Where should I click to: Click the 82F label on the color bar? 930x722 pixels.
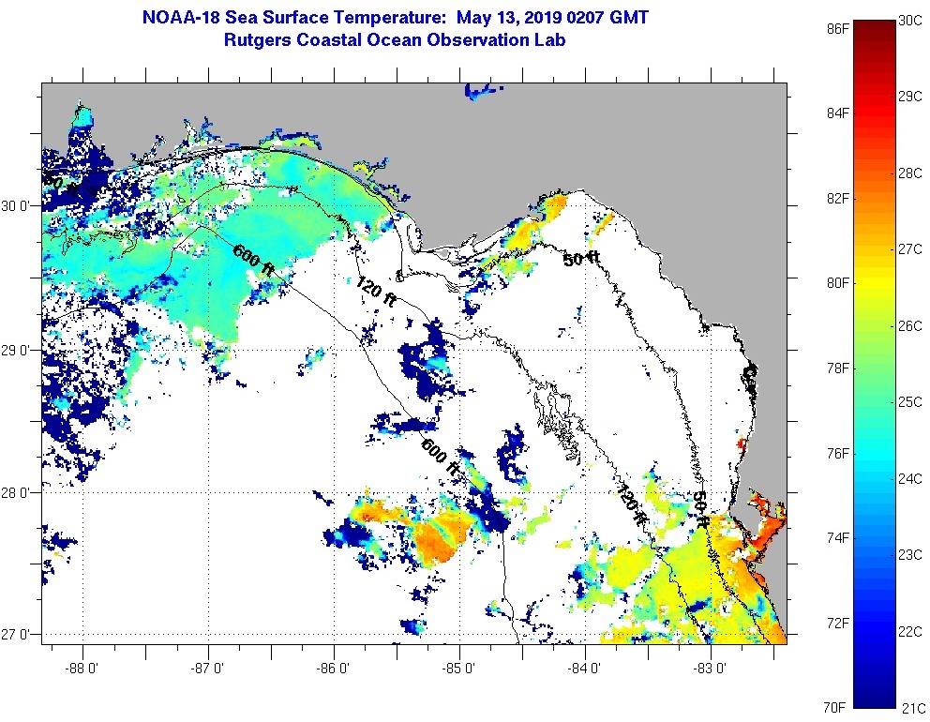[x=837, y=198]
